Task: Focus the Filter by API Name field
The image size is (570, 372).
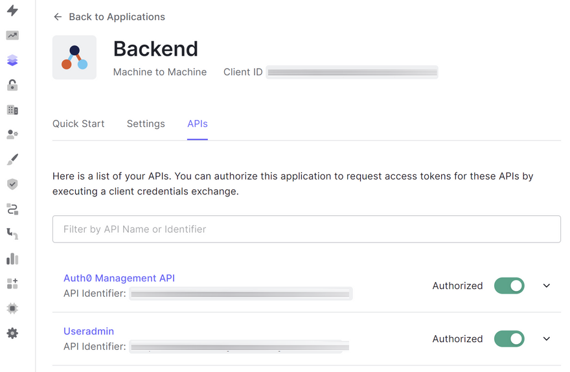Action: (x=306, y=229)
